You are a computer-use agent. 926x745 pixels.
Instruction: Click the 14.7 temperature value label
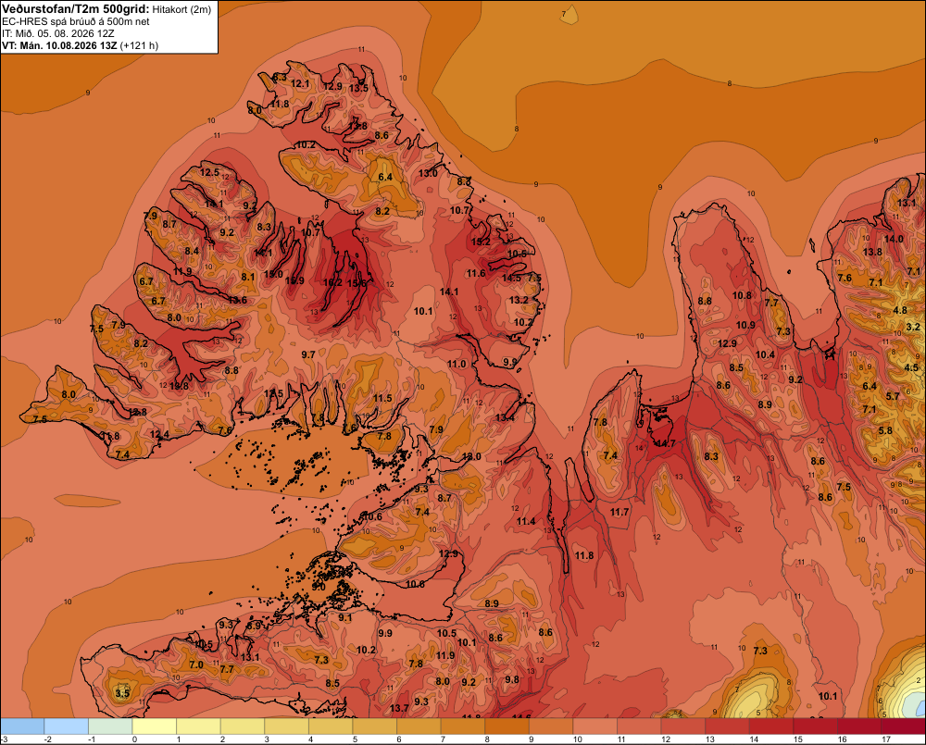[666, 443]
